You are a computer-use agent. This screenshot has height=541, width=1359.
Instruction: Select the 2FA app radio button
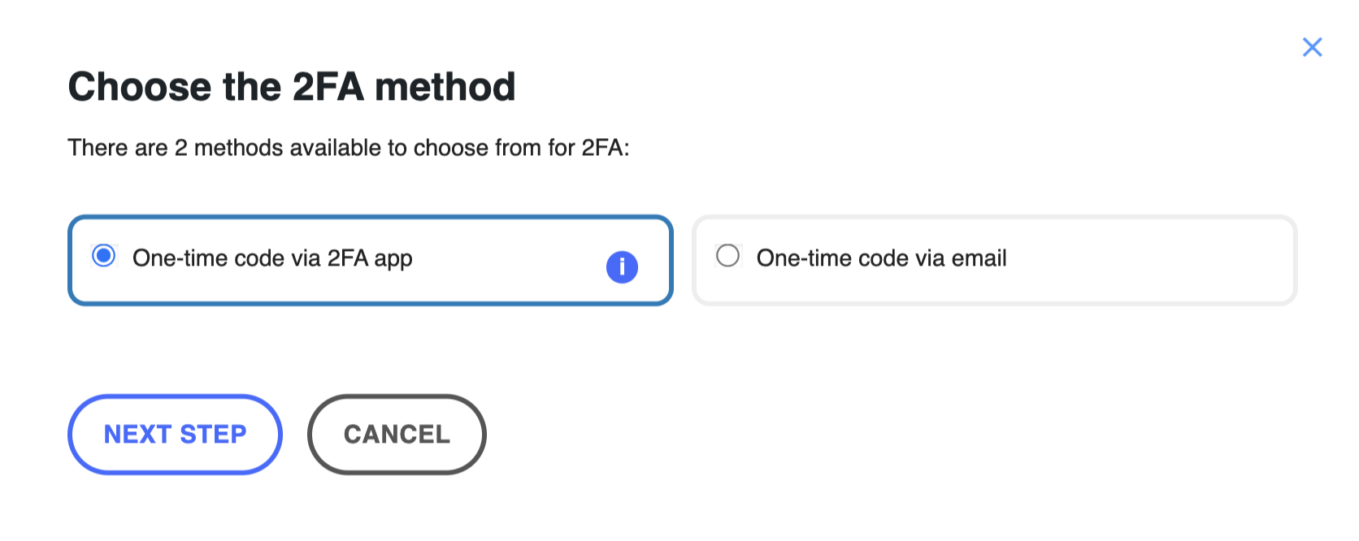pos(104,256)
